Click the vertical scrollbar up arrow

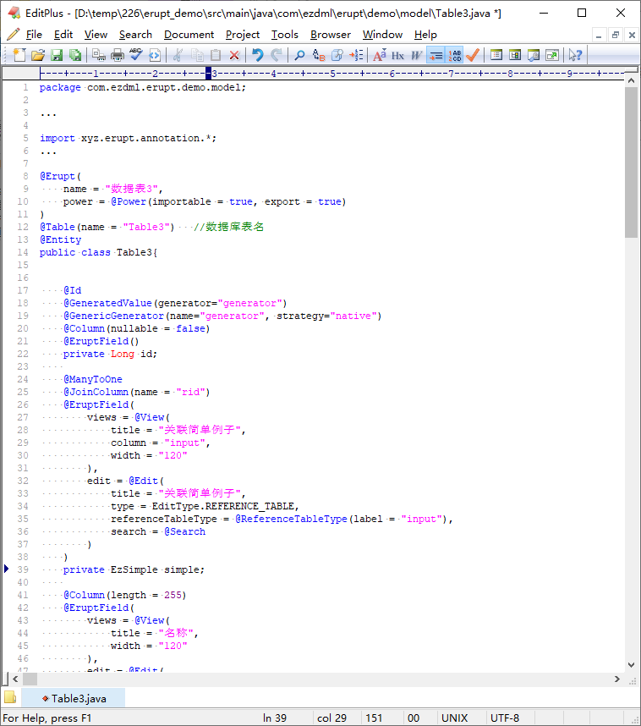(632, 80)
